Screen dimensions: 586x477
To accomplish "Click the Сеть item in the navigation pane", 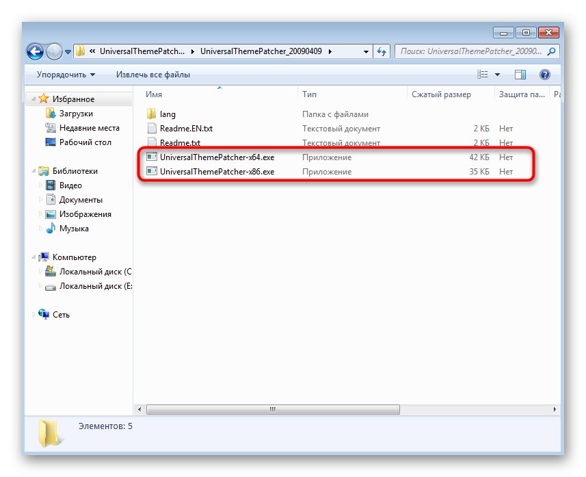I will (63, 314).
